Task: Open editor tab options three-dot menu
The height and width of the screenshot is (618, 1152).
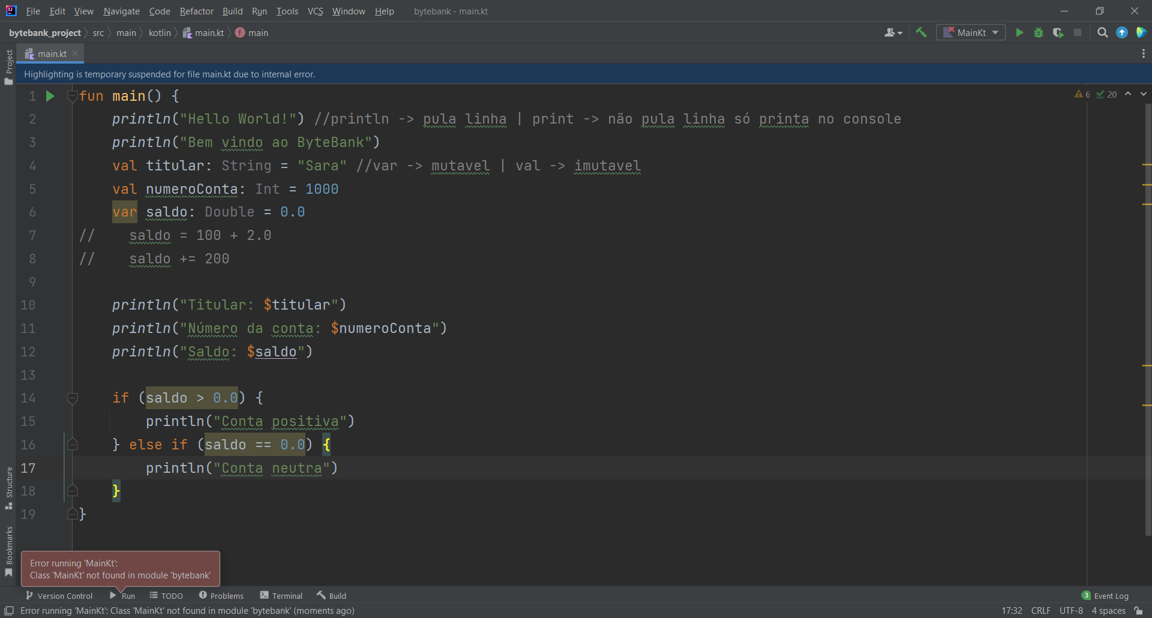Action: pos(1144,54)
